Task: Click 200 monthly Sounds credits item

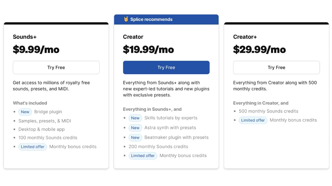Action: 158,147
